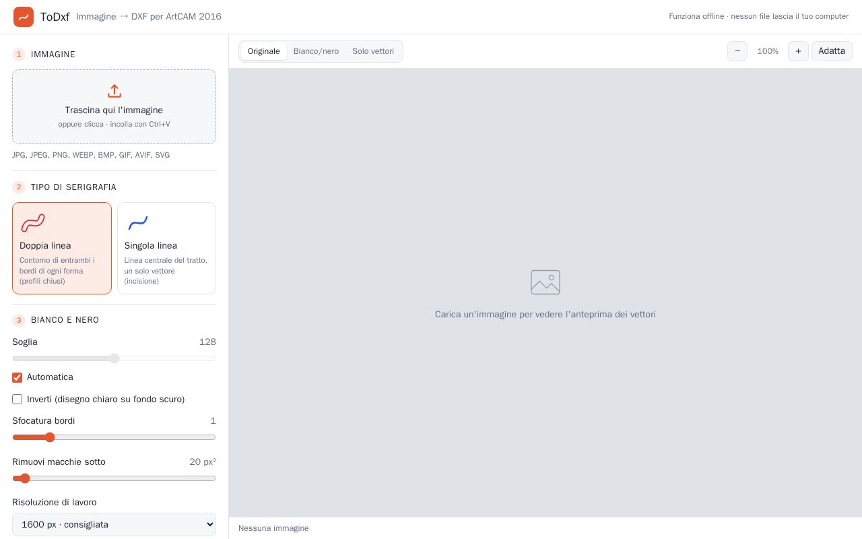
Task: Click the ToDxf app title text
Action: coord(55,17)
